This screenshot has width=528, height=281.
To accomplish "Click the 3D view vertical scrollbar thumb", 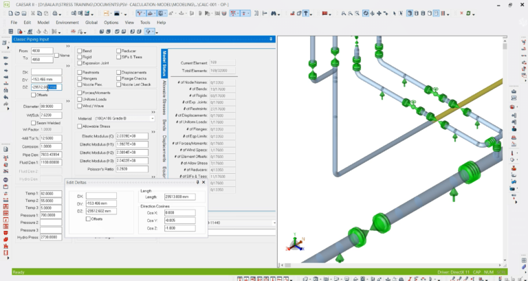I will 505,47.
